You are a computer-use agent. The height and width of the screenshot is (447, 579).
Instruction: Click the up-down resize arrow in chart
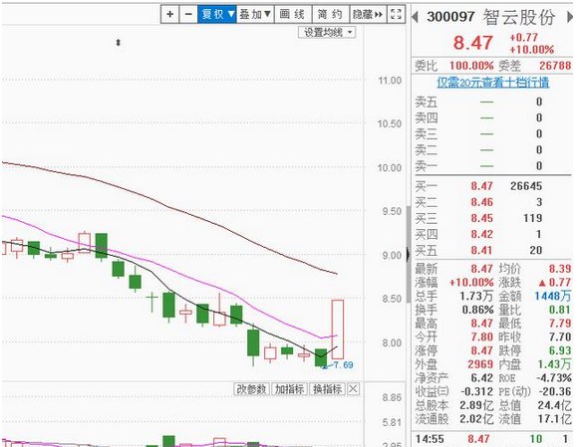click(119, 43)
